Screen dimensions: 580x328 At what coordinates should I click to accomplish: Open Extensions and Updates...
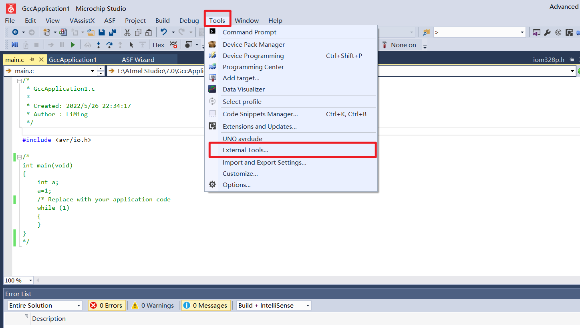pyautogui.click(x=291, y=126)
